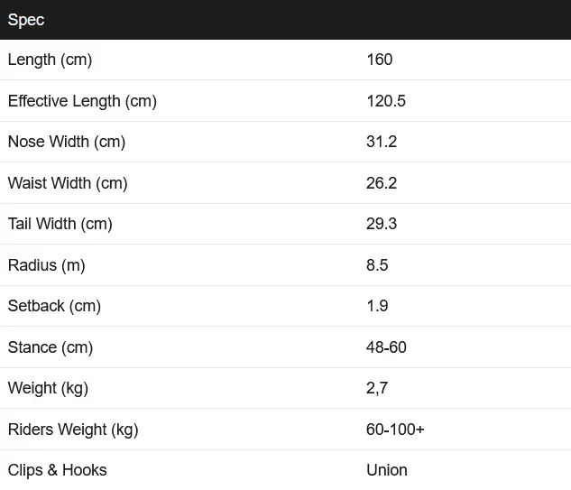Select the Radius (m) label

47,265
